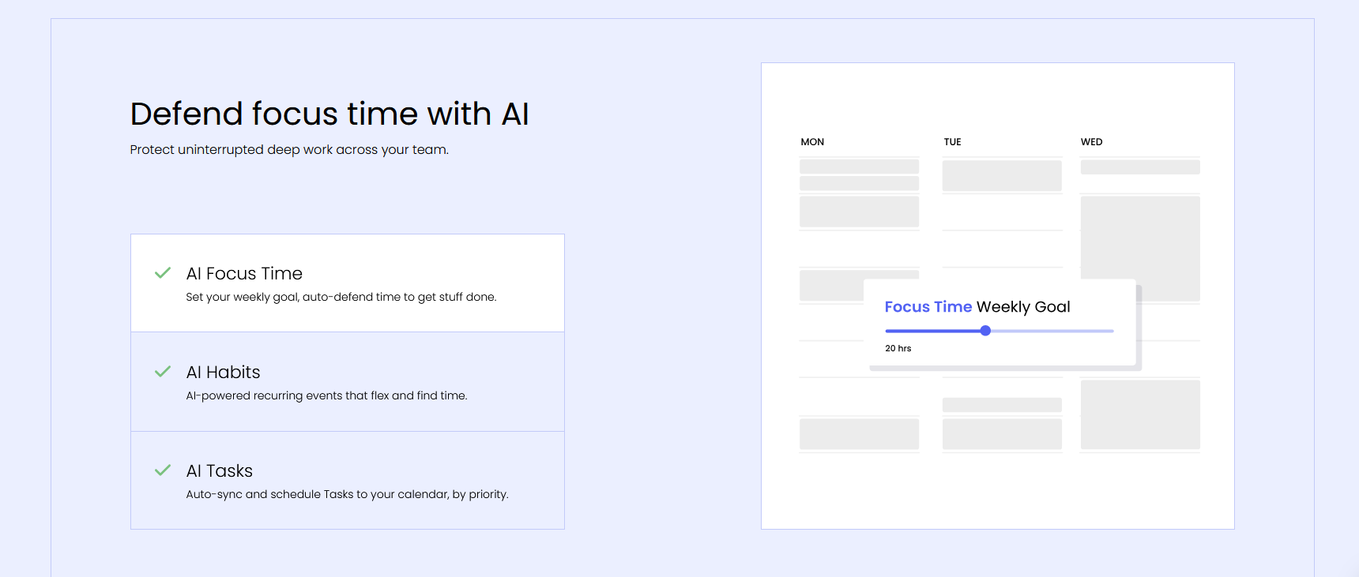Click the WED column header

click(x=1091, y=142)
